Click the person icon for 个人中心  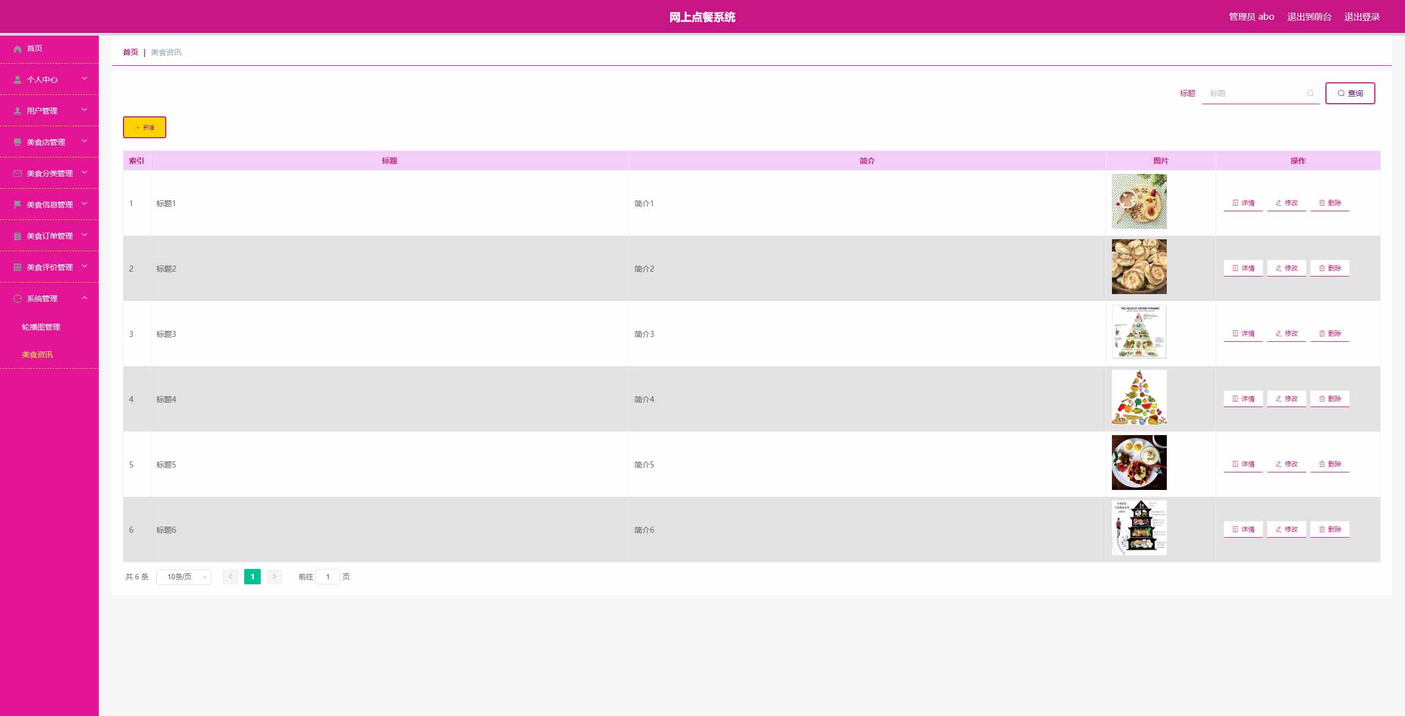[18, 80]
